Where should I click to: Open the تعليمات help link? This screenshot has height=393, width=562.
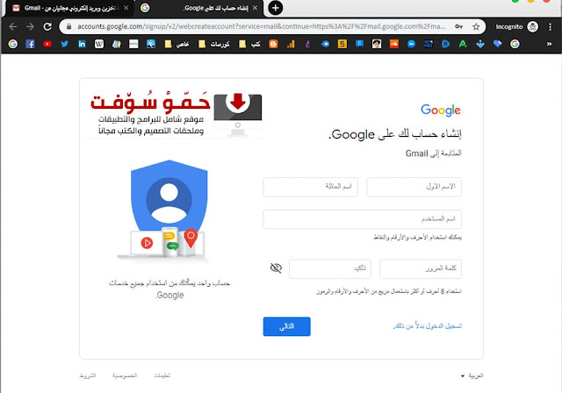click(162, 375)
